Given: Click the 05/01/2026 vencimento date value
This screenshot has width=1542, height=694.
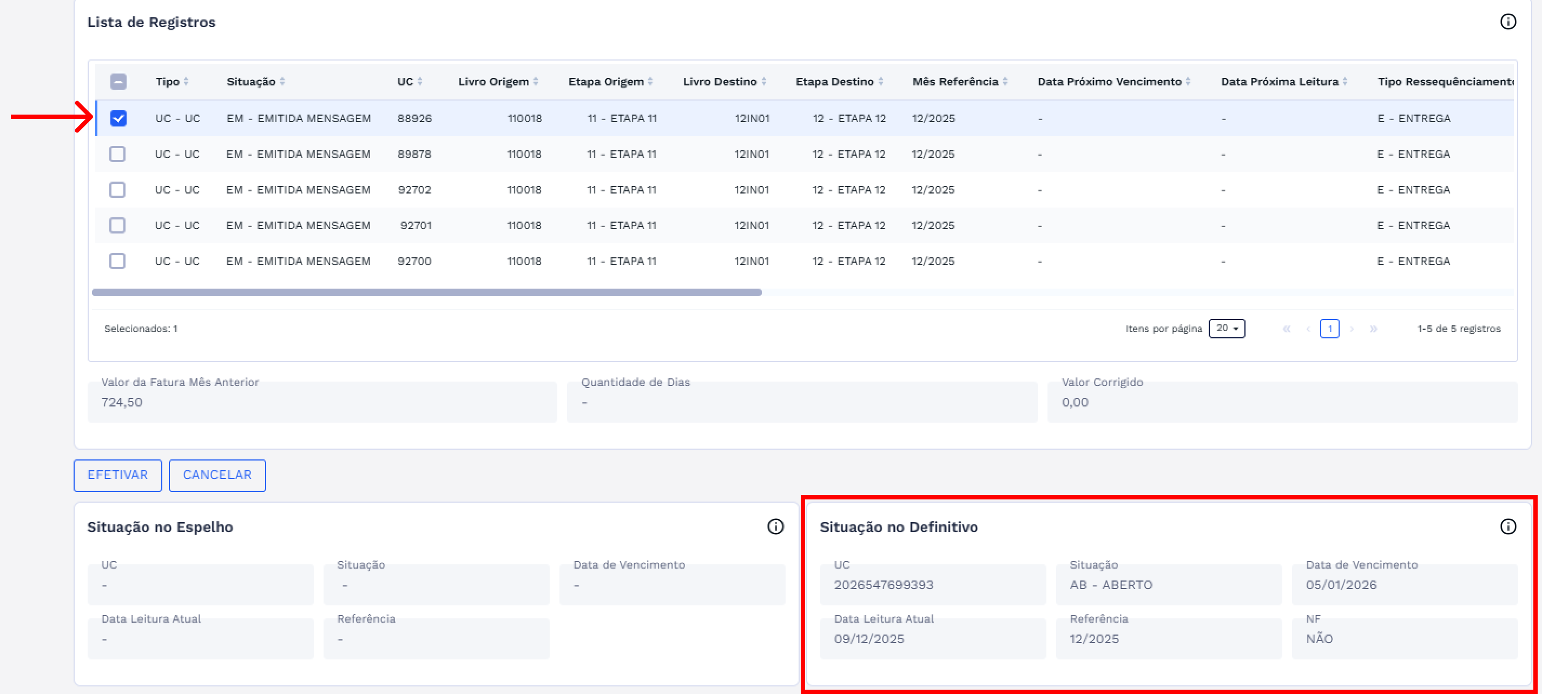Looking at the screenshot, I should (x=1341, y=585).
